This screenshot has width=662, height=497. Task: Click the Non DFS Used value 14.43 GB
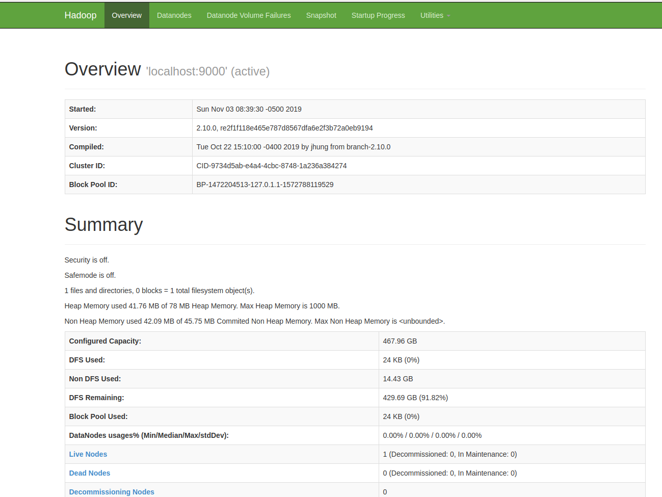[398, 379]
